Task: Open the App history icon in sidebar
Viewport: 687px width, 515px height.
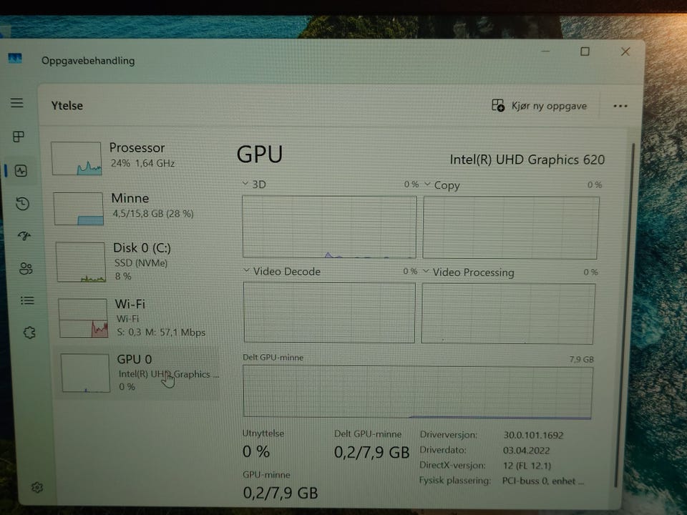Action: [x=22, y=204]
